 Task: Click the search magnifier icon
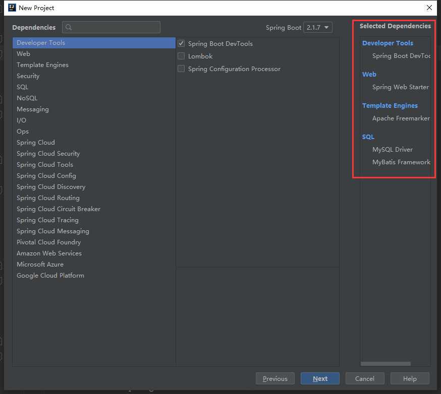69,27
